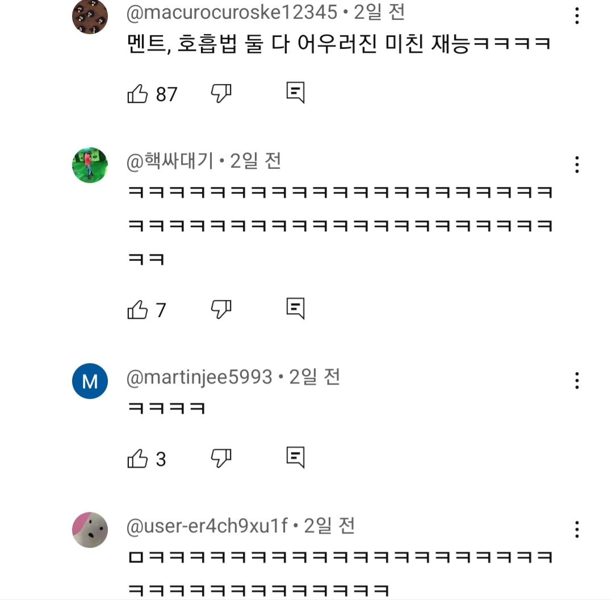The height and width of the screenshot is (600, 611).
Task: Visit the @martinjee5993 username link
Action: tap(199, 377)
